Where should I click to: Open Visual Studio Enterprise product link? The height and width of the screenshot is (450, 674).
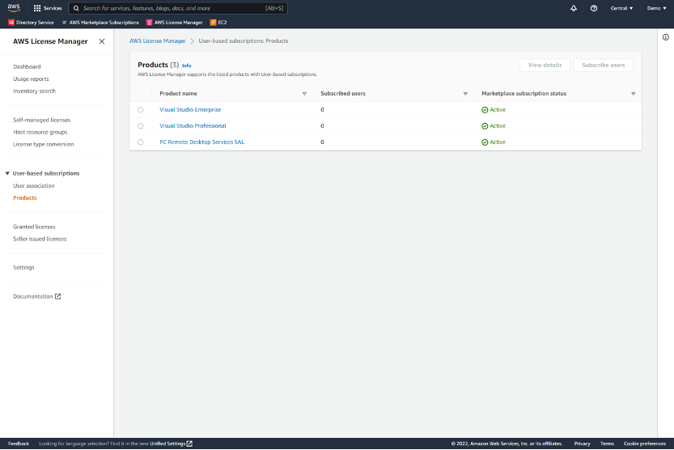[x=190, y=109]
